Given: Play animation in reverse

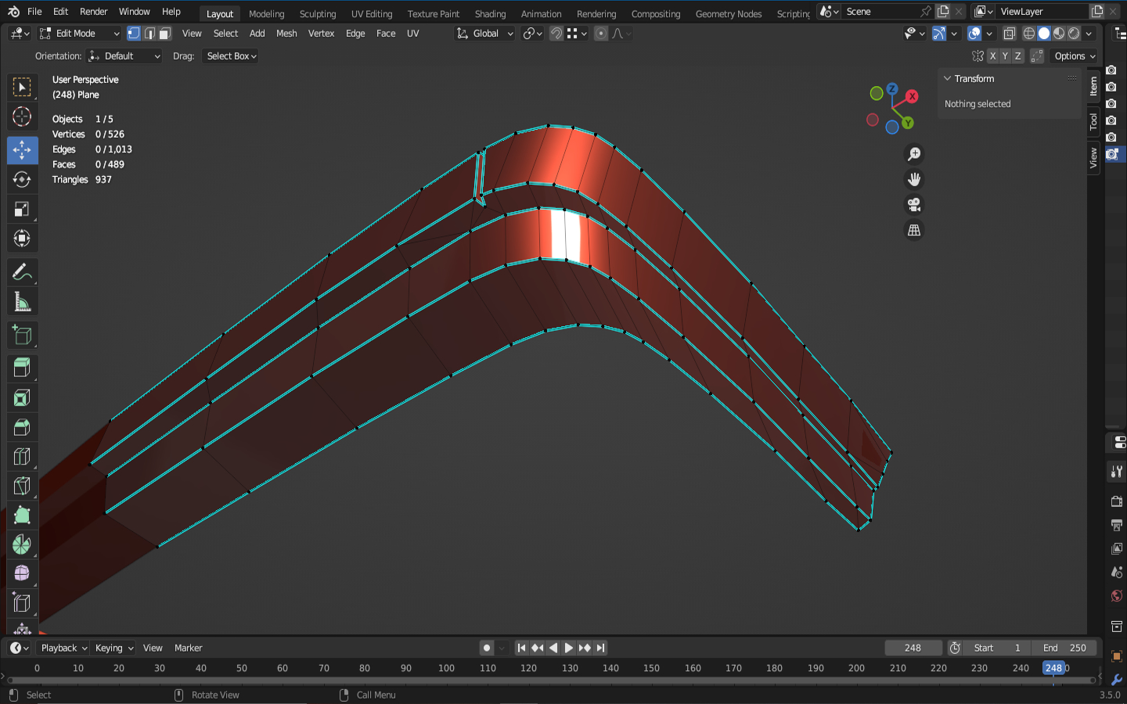Looking at the screenshot, I should (x=553, y=648).
